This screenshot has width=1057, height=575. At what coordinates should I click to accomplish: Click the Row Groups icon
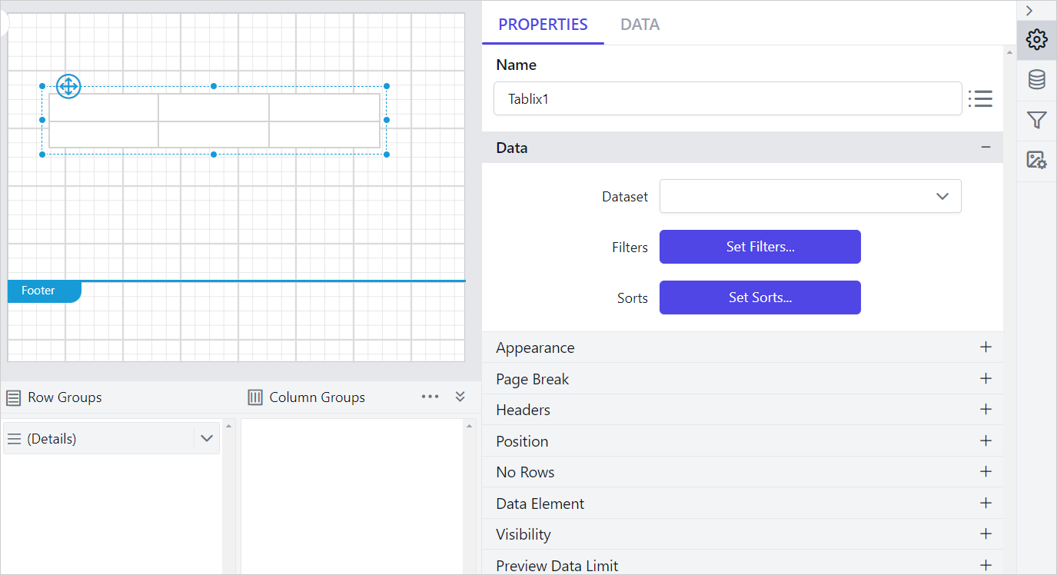coord(13,397)
